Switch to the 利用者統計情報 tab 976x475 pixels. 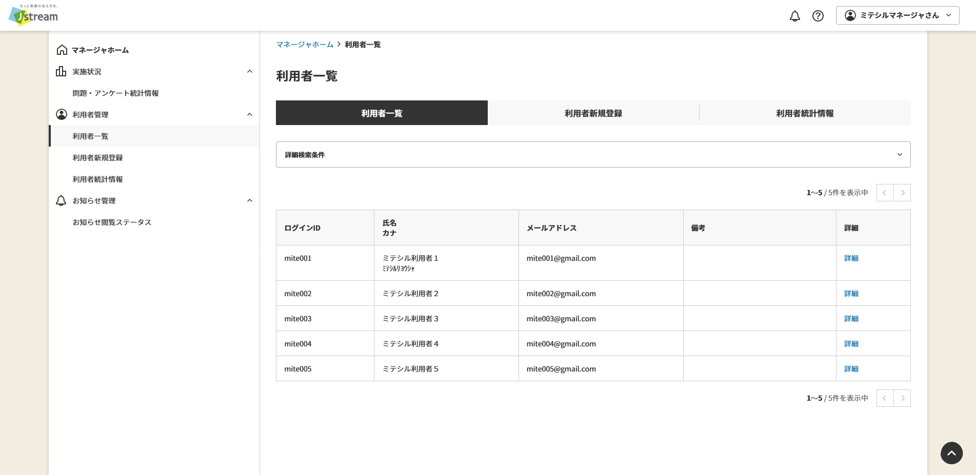pos(805,113)
